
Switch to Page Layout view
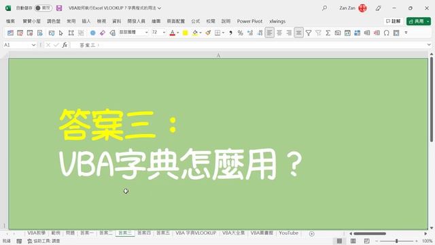[x=353, y=241]
